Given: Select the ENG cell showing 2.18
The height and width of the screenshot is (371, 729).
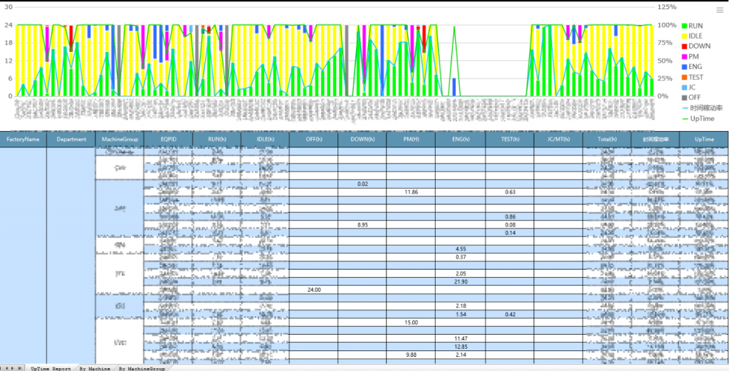Looking at the screenshot, I should click(461, 306).
